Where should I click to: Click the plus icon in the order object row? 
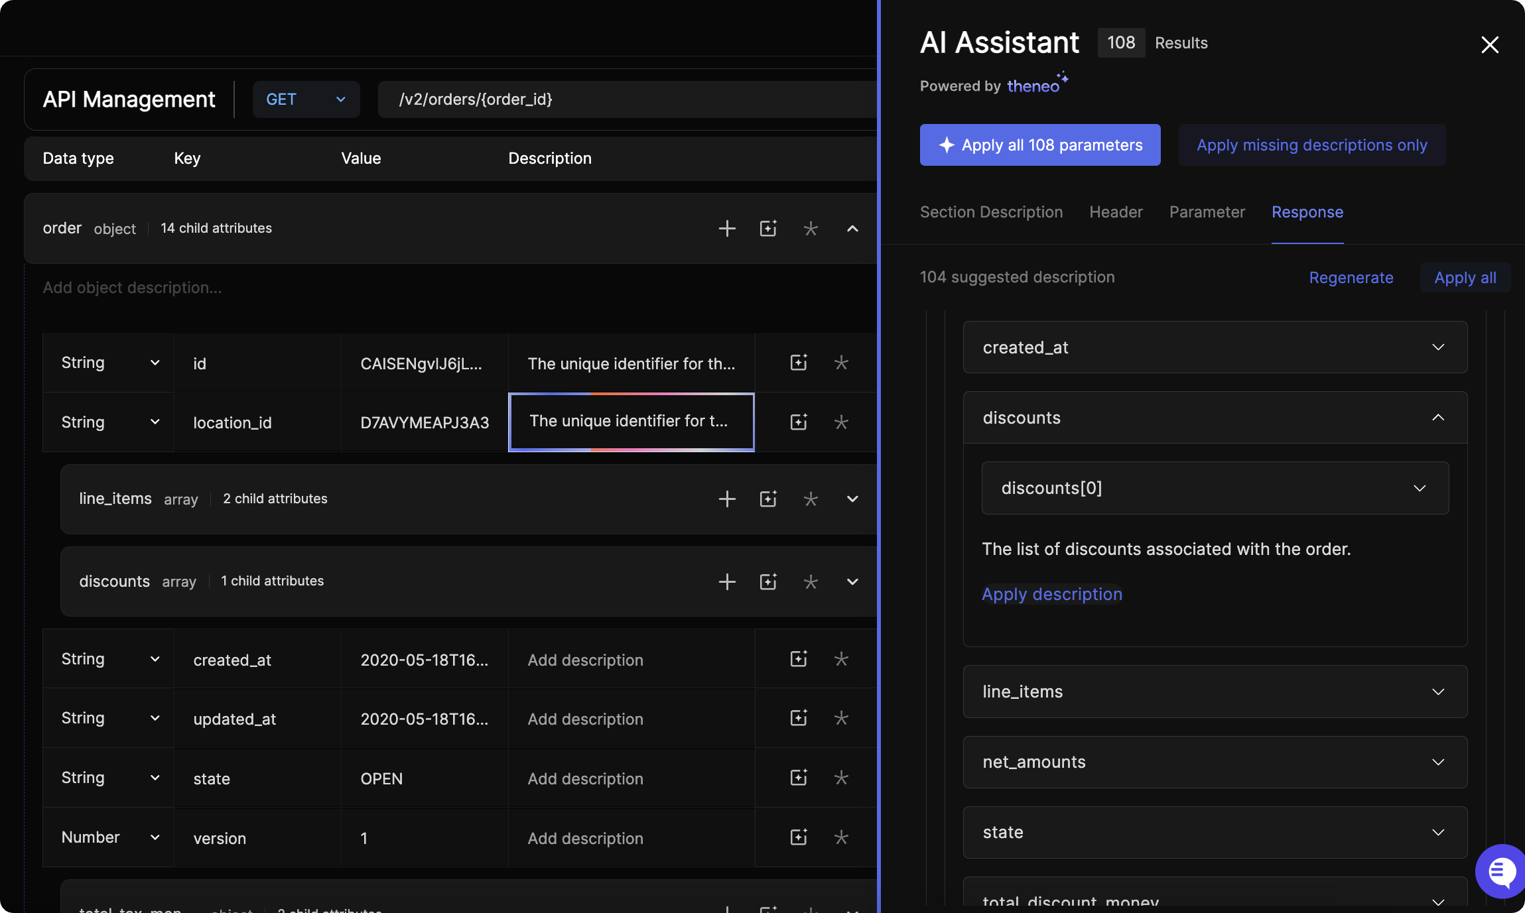point(727,229)
